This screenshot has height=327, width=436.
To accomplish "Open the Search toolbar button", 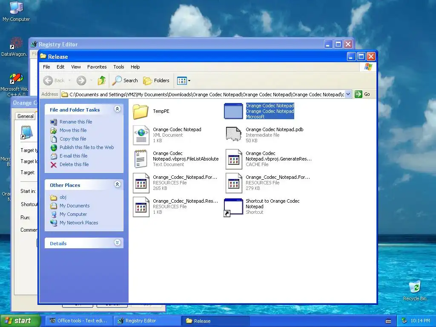I will coord(125,80).
